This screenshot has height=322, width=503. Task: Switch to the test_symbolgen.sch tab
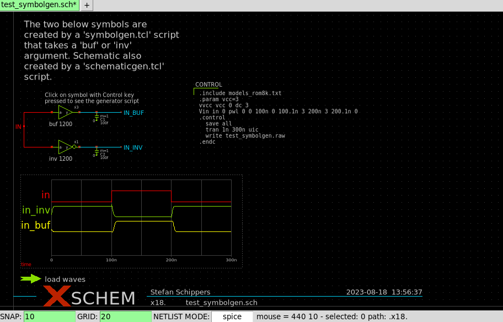tap(39, 5)
